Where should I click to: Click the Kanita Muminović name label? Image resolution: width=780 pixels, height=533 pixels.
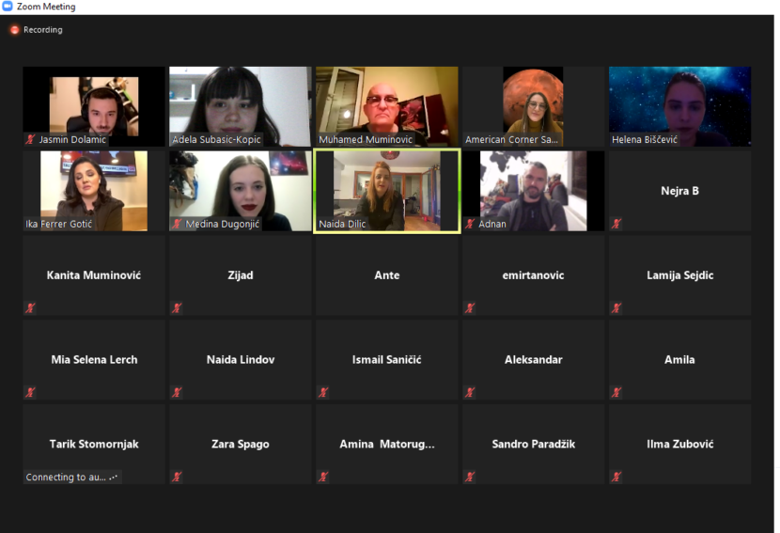94,275
